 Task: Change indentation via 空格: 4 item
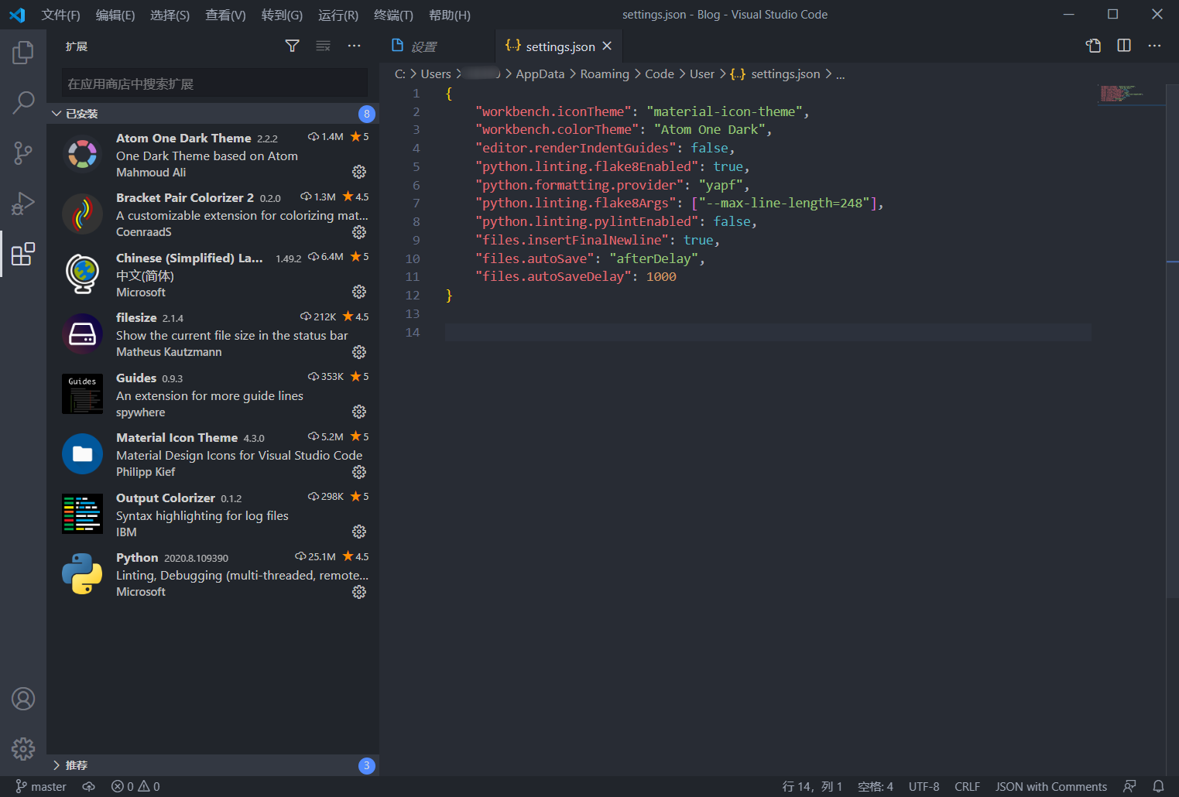tap(876, 786)
